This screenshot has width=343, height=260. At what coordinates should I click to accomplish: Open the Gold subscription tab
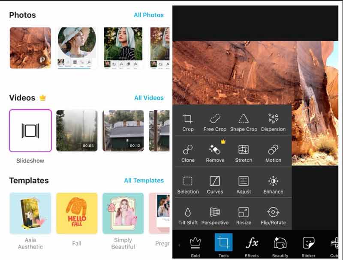[195, 246]
